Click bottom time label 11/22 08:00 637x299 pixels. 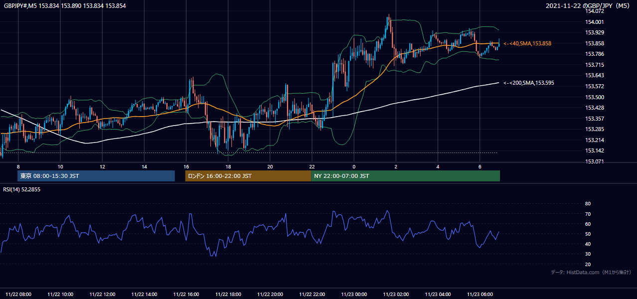18,295
